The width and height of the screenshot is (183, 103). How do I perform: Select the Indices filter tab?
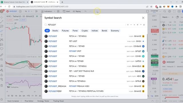(95, 31)
